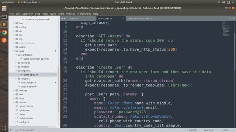Switch to the users_controller_spec.rb tab

pyautogui.click(x=140, y=19)
